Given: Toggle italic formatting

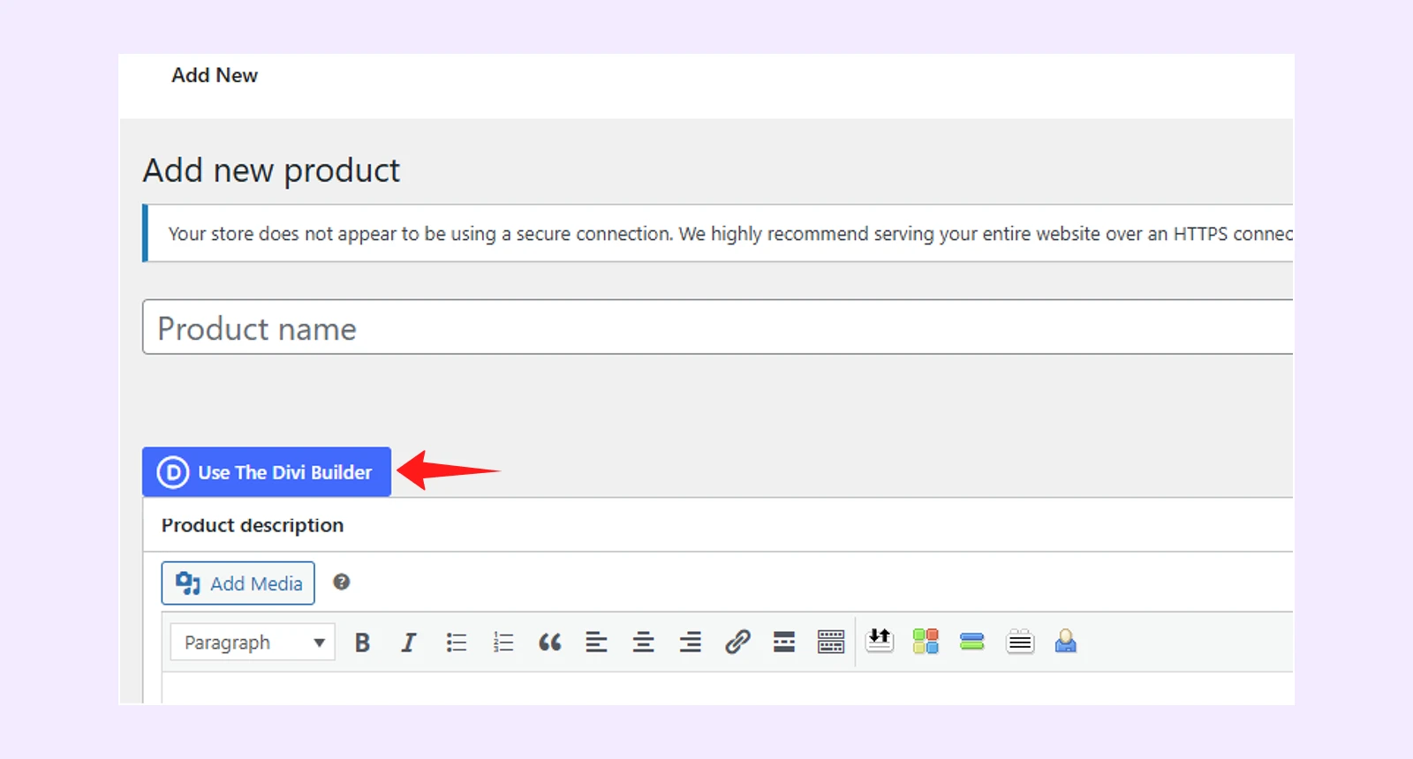Looking at the screenshot, I should [408, 643].
